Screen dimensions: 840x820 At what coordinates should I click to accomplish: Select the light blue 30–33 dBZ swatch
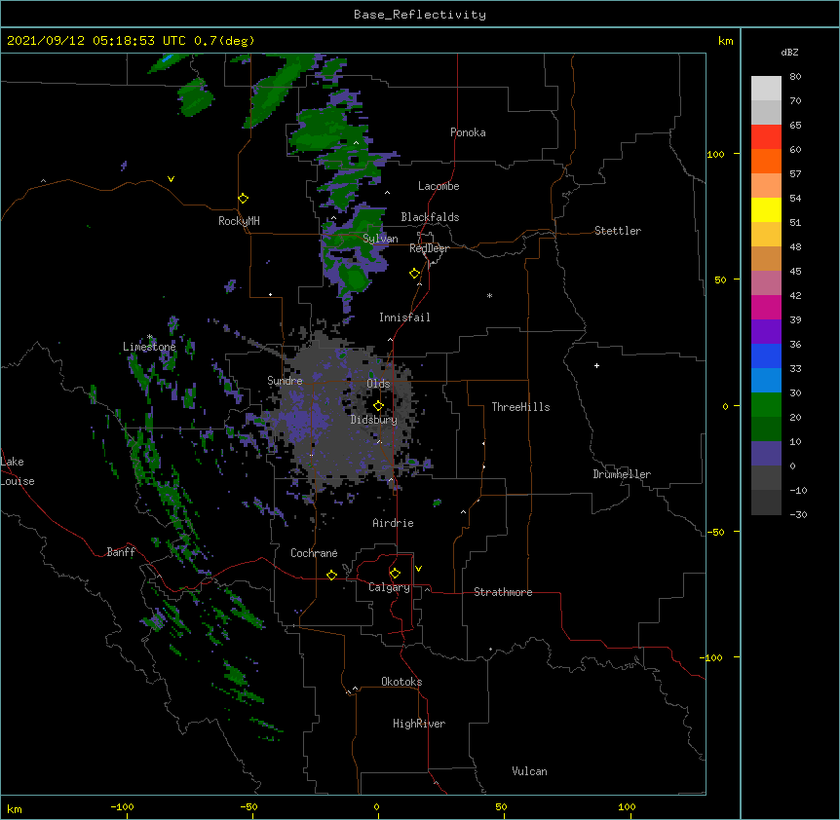pyautogui.click(x=766, y=381)
